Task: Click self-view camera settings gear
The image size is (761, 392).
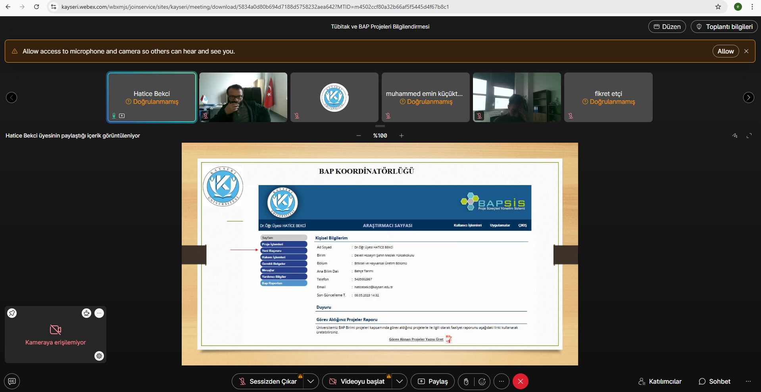Action: [x=99, y=356]
